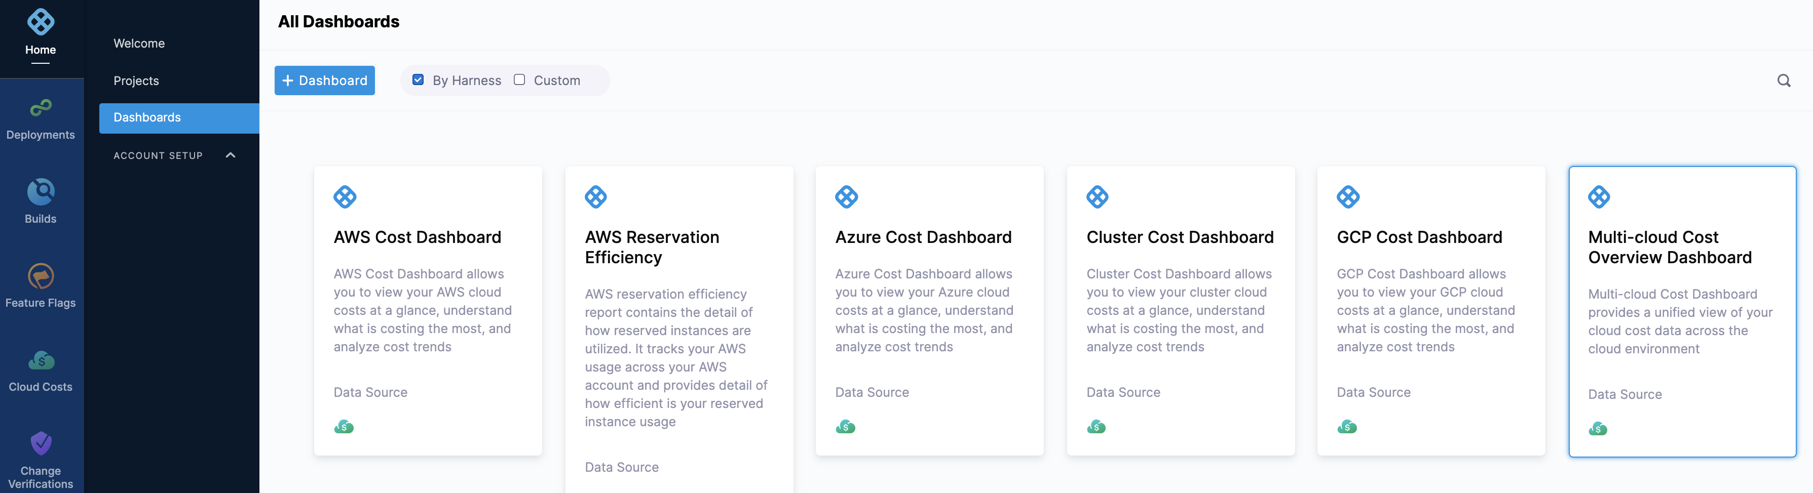Open the Multi-cloud Cost Overview Dashboard card
The width and height of the screenshot is (1813, 493).
(1681, 309)
